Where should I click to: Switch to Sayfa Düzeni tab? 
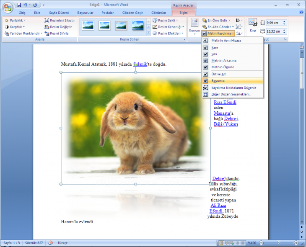click(x=59, y=13)
